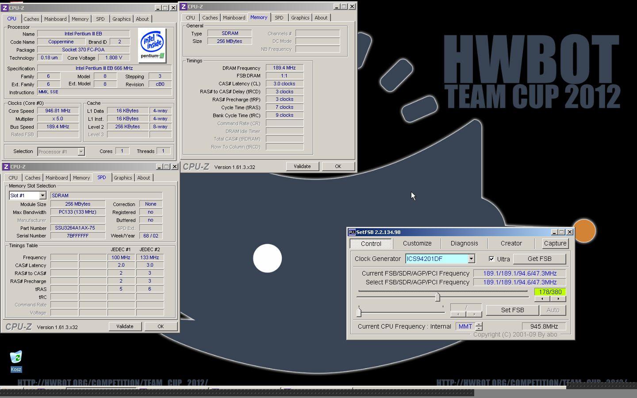This screenshot has width=637, height=398.
Task: Click the memory Type SDRAM value
Action: [x=230, y=33]
